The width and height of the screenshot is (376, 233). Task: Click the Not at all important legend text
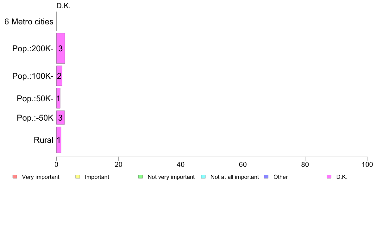[235, 177]
